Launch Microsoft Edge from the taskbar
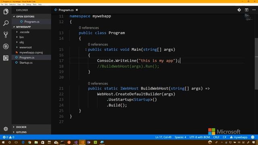The image size is (258, 145). pos(23,142)
